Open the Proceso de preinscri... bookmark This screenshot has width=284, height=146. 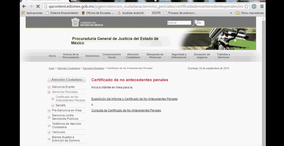(x=180, y=13)
